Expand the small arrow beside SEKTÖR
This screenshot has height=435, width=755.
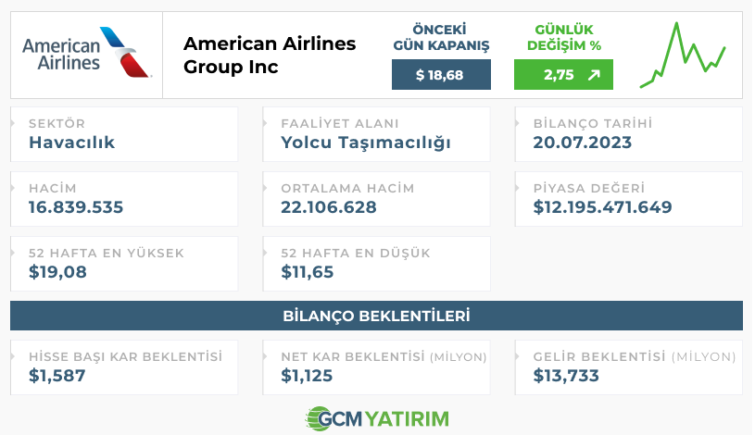pos(13,123)
